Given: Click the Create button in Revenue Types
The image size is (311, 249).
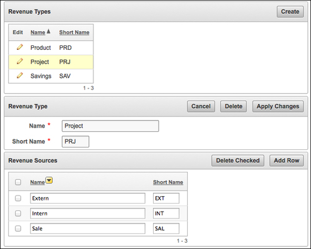Looking at the screenshot, I should tap(290, 12).
